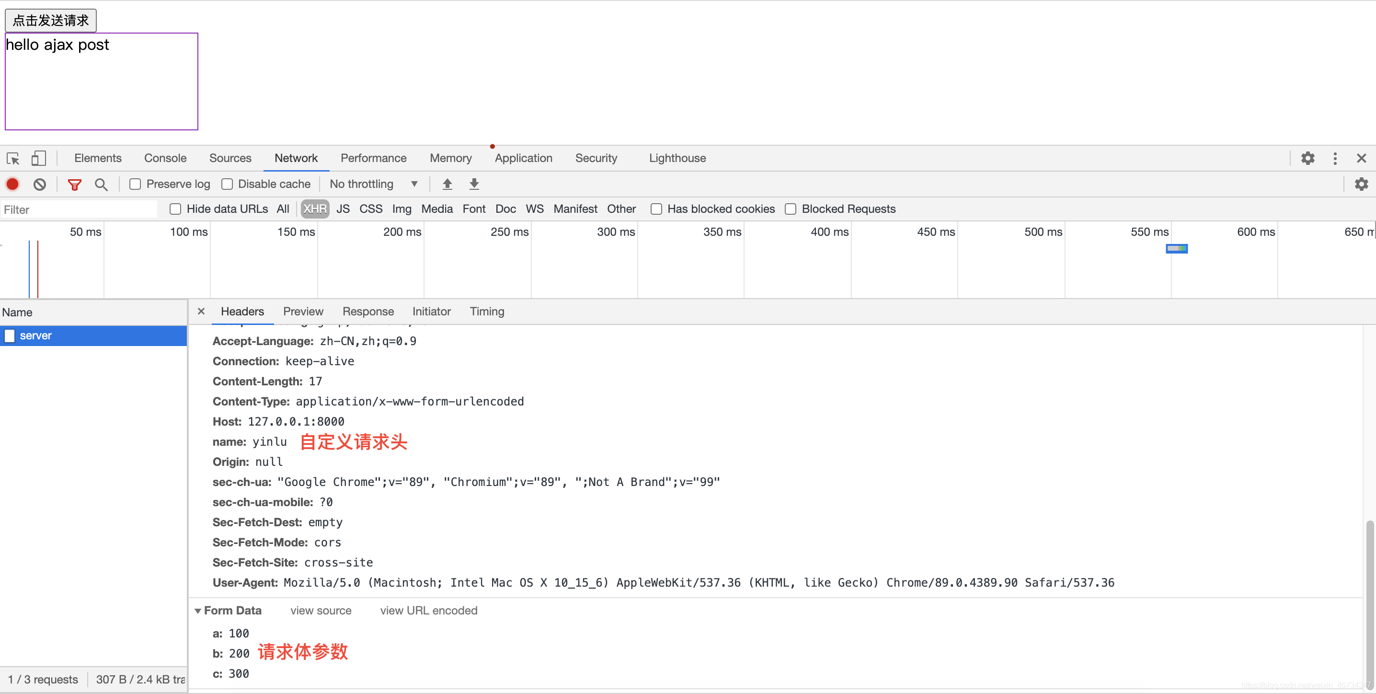Filter requests by Doc
This screenshot has height=694, width=1376.
[x=505, y=209]
